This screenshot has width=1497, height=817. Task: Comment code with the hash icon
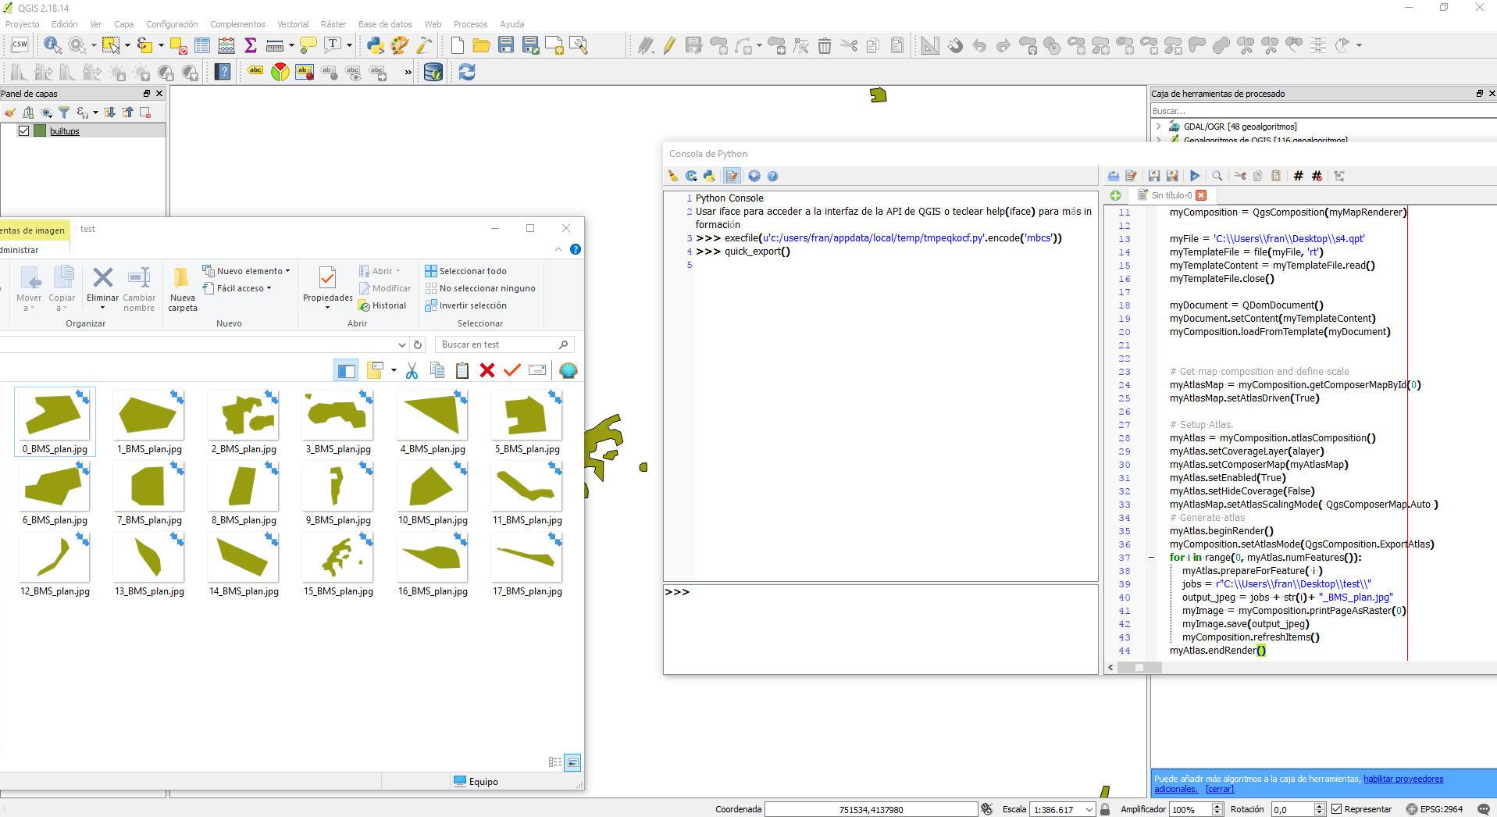pos(1298,176)
